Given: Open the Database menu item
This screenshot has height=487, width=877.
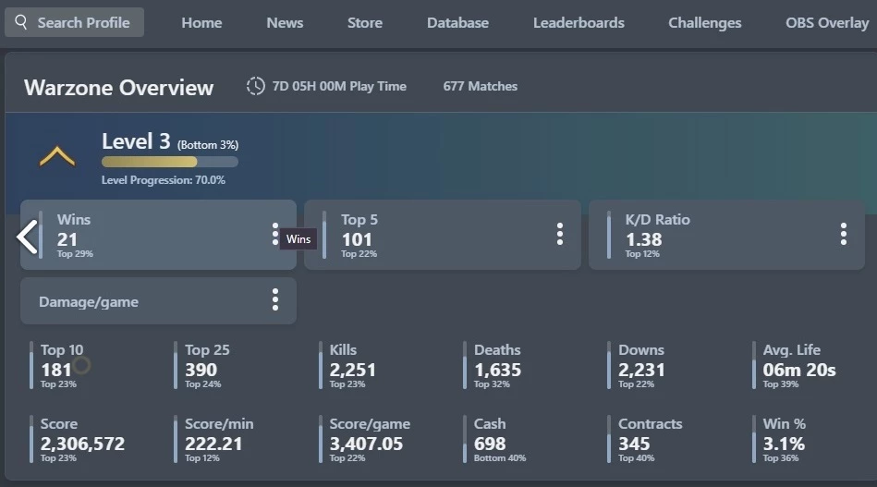Looking at the screenshot, I should [x=457, y=23].
